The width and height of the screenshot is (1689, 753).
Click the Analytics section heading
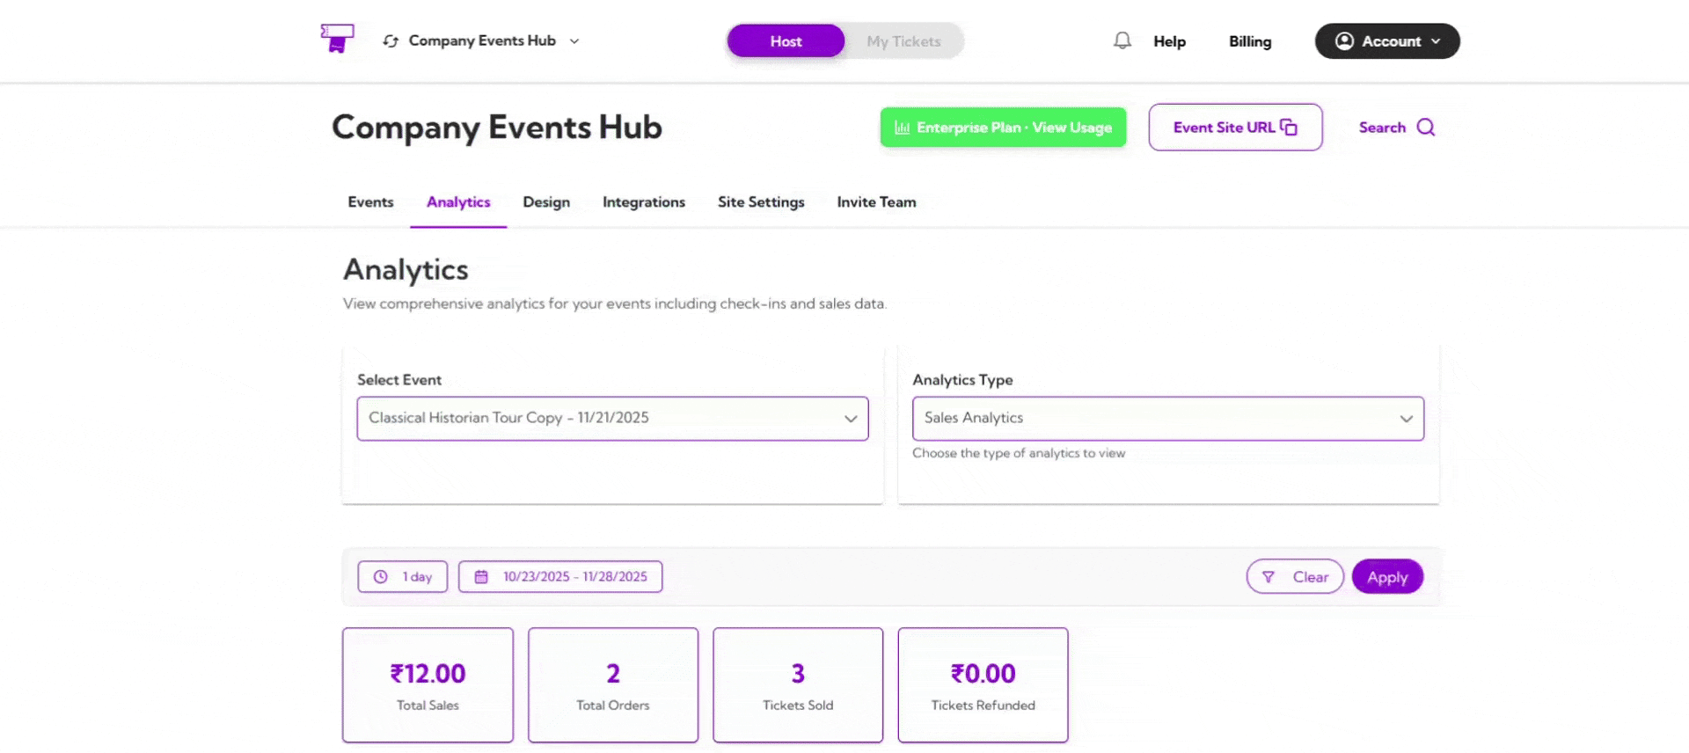click(x=406, y=270)
